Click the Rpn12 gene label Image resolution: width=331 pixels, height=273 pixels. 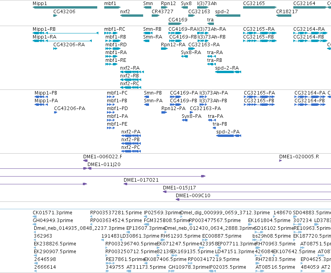point(168,3)
